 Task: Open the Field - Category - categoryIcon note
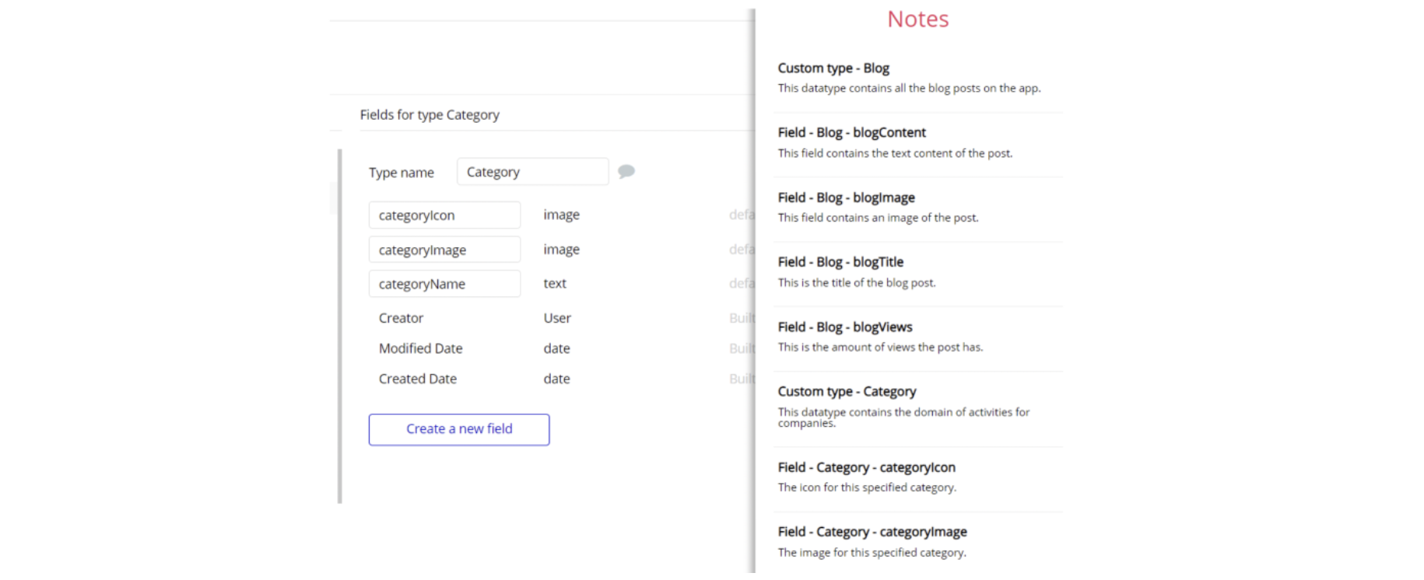click(866, 467)
